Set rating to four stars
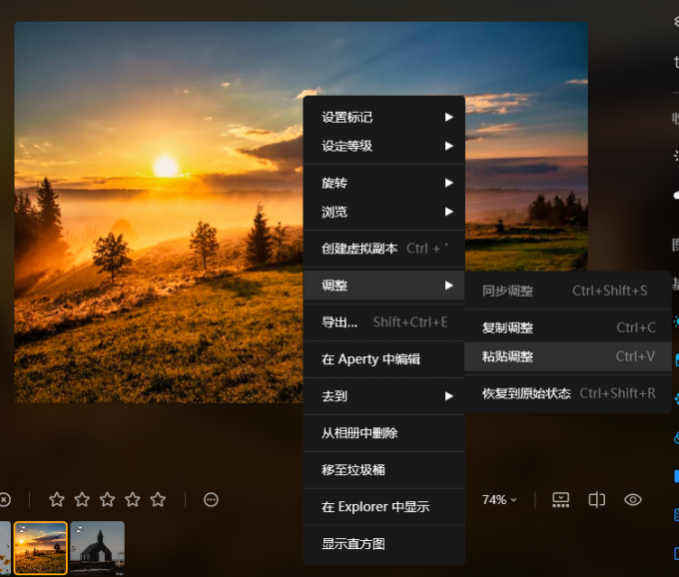Viewport: 679px width, 577px height. [133, 499]
